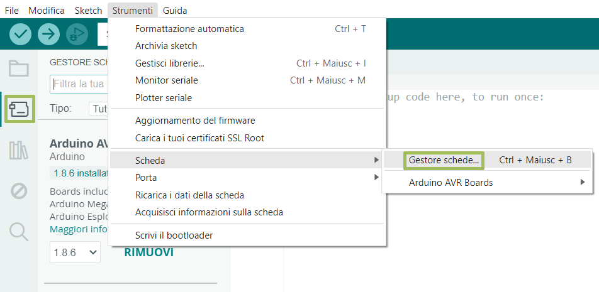Open the Modifica menu
The width and height of the screenshot is (599, 292).
point(46,10)
